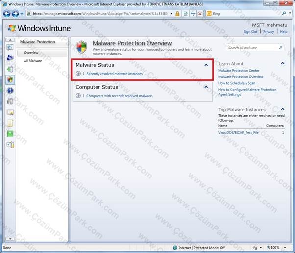Select the Malware Protection shield sidebar icon
Viewport: 295px width, 253px height.
pos(10,79)
